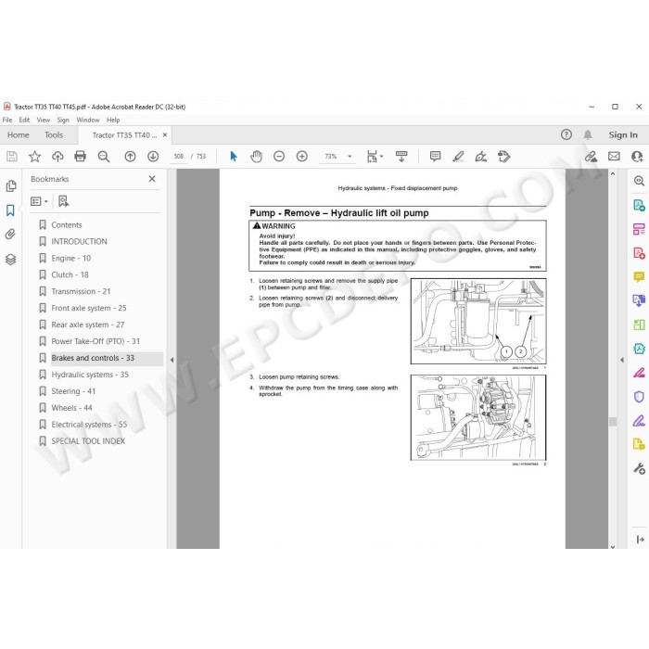Open the Protect shield tool
The width and height of the screenshot is (649, 649).
[639, 397]
